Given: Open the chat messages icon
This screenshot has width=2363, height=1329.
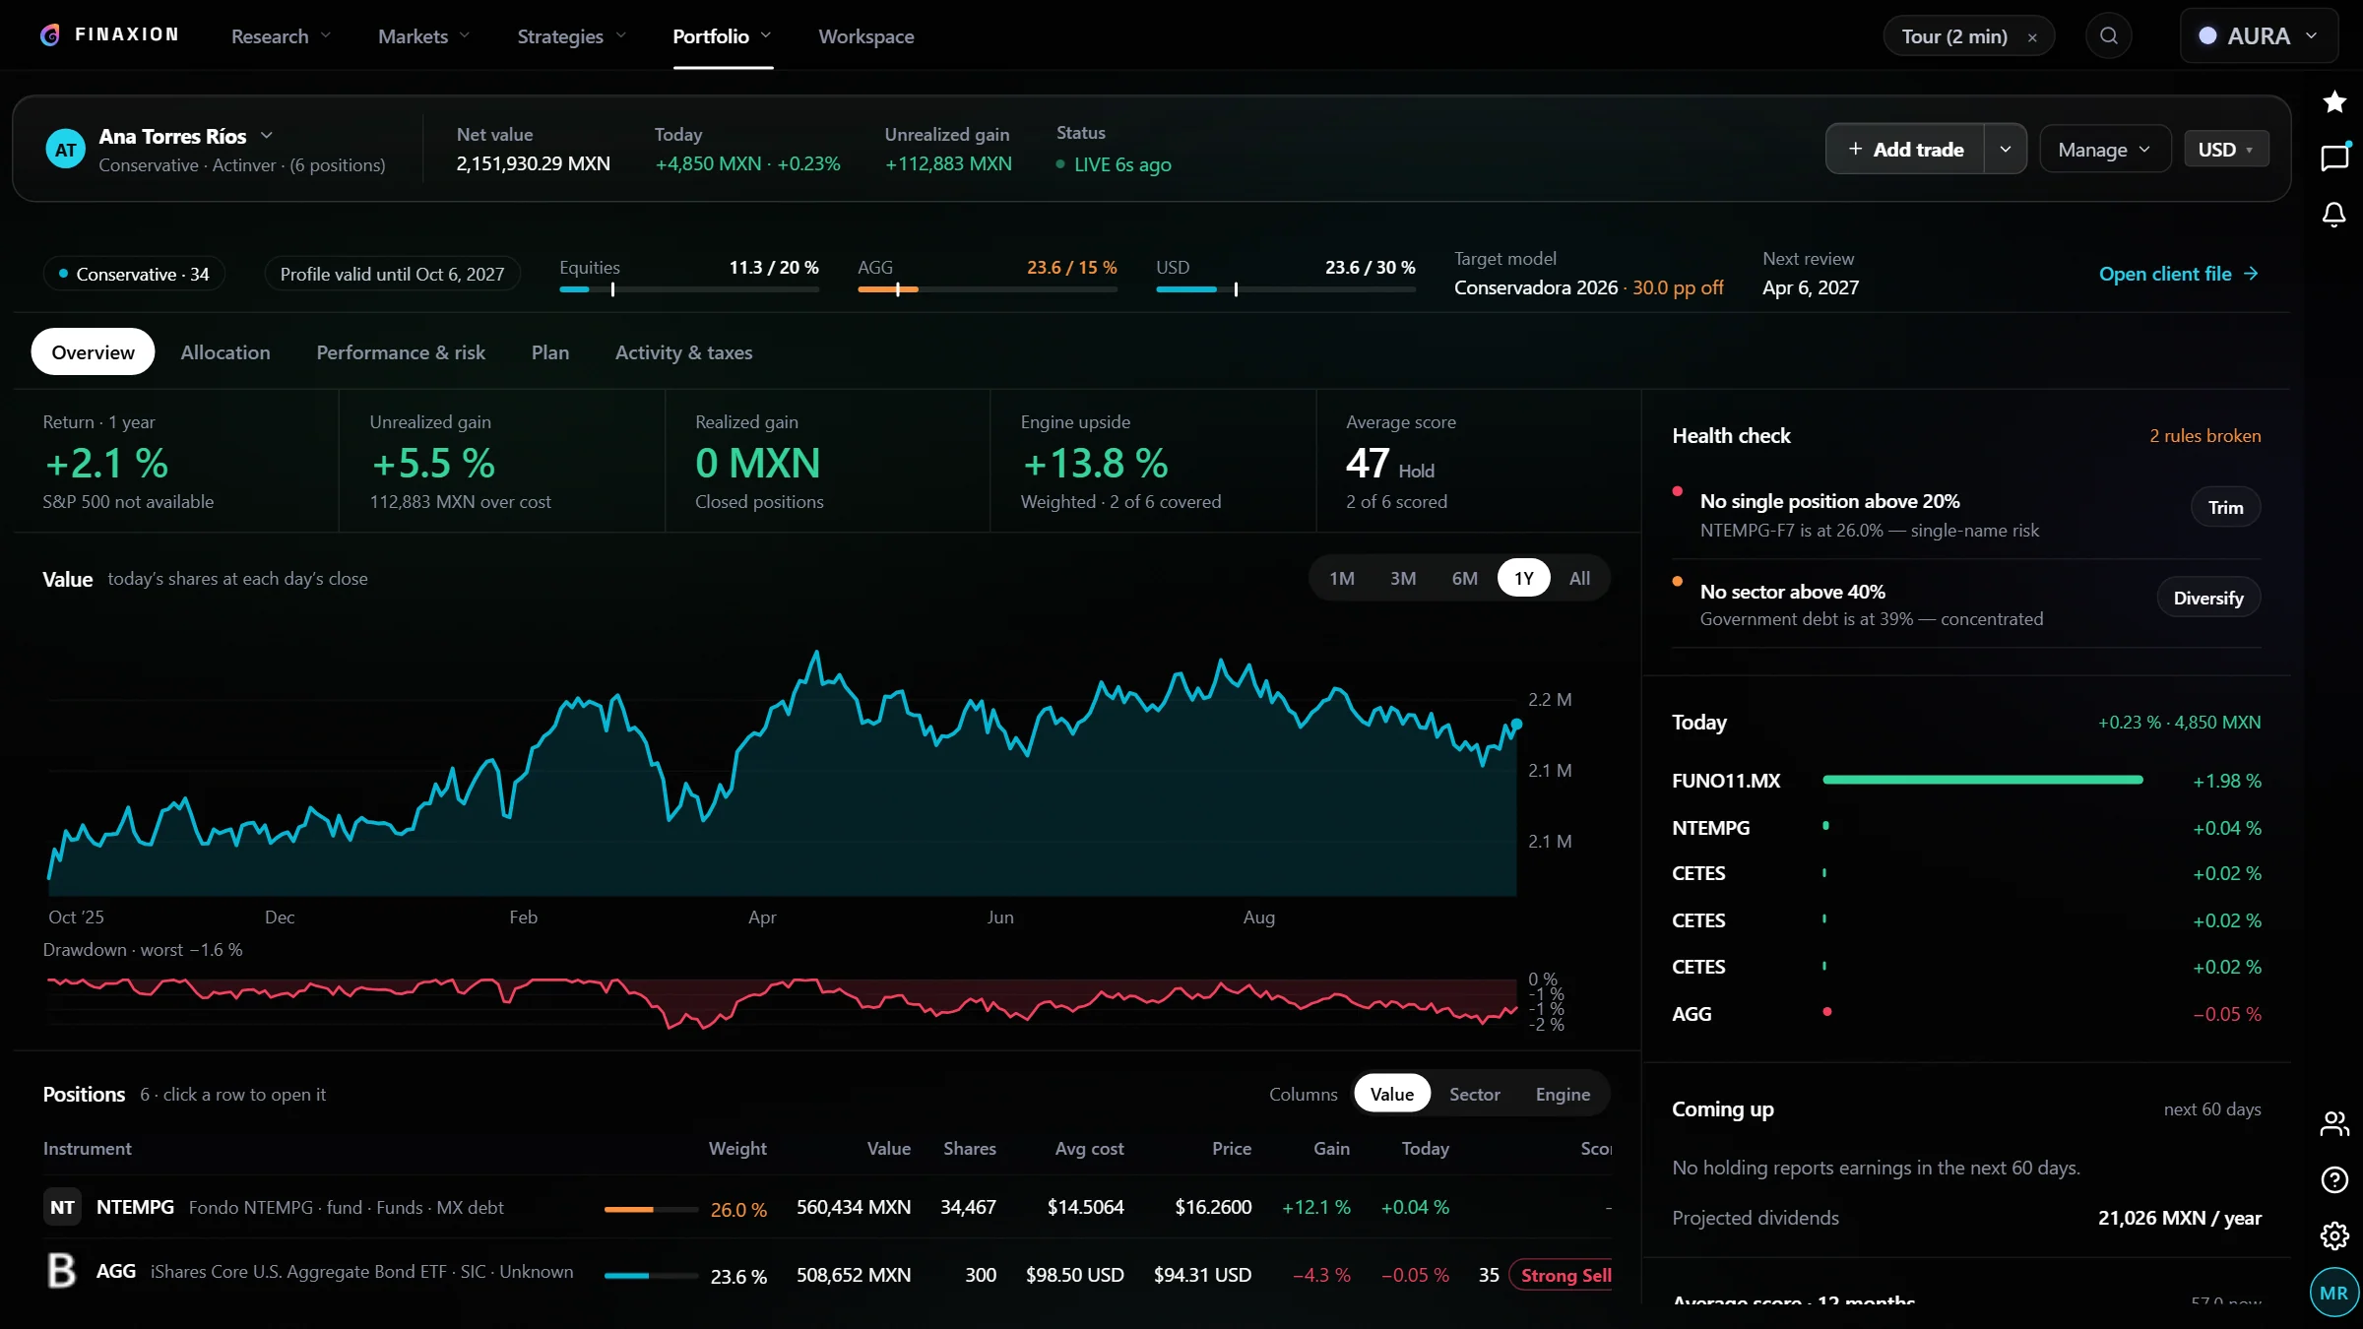Looking at the screenshot, I should point(2334,158).
